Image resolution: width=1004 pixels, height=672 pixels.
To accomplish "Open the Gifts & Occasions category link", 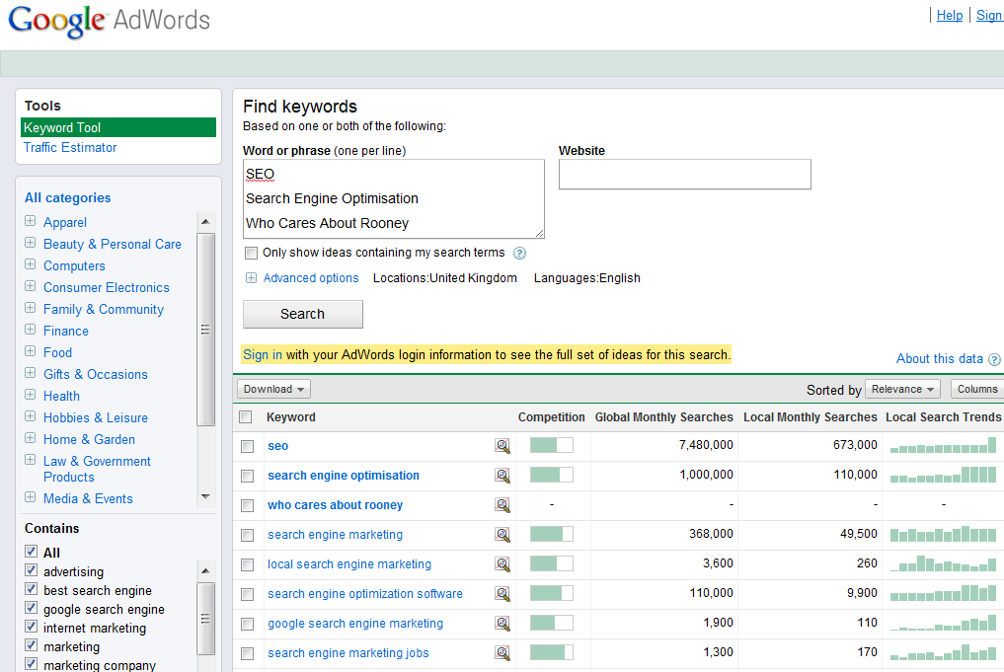I will [96, 374].
